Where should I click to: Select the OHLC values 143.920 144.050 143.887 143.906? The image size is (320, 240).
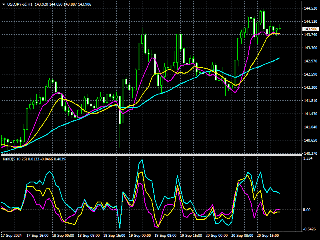point(63,4)
